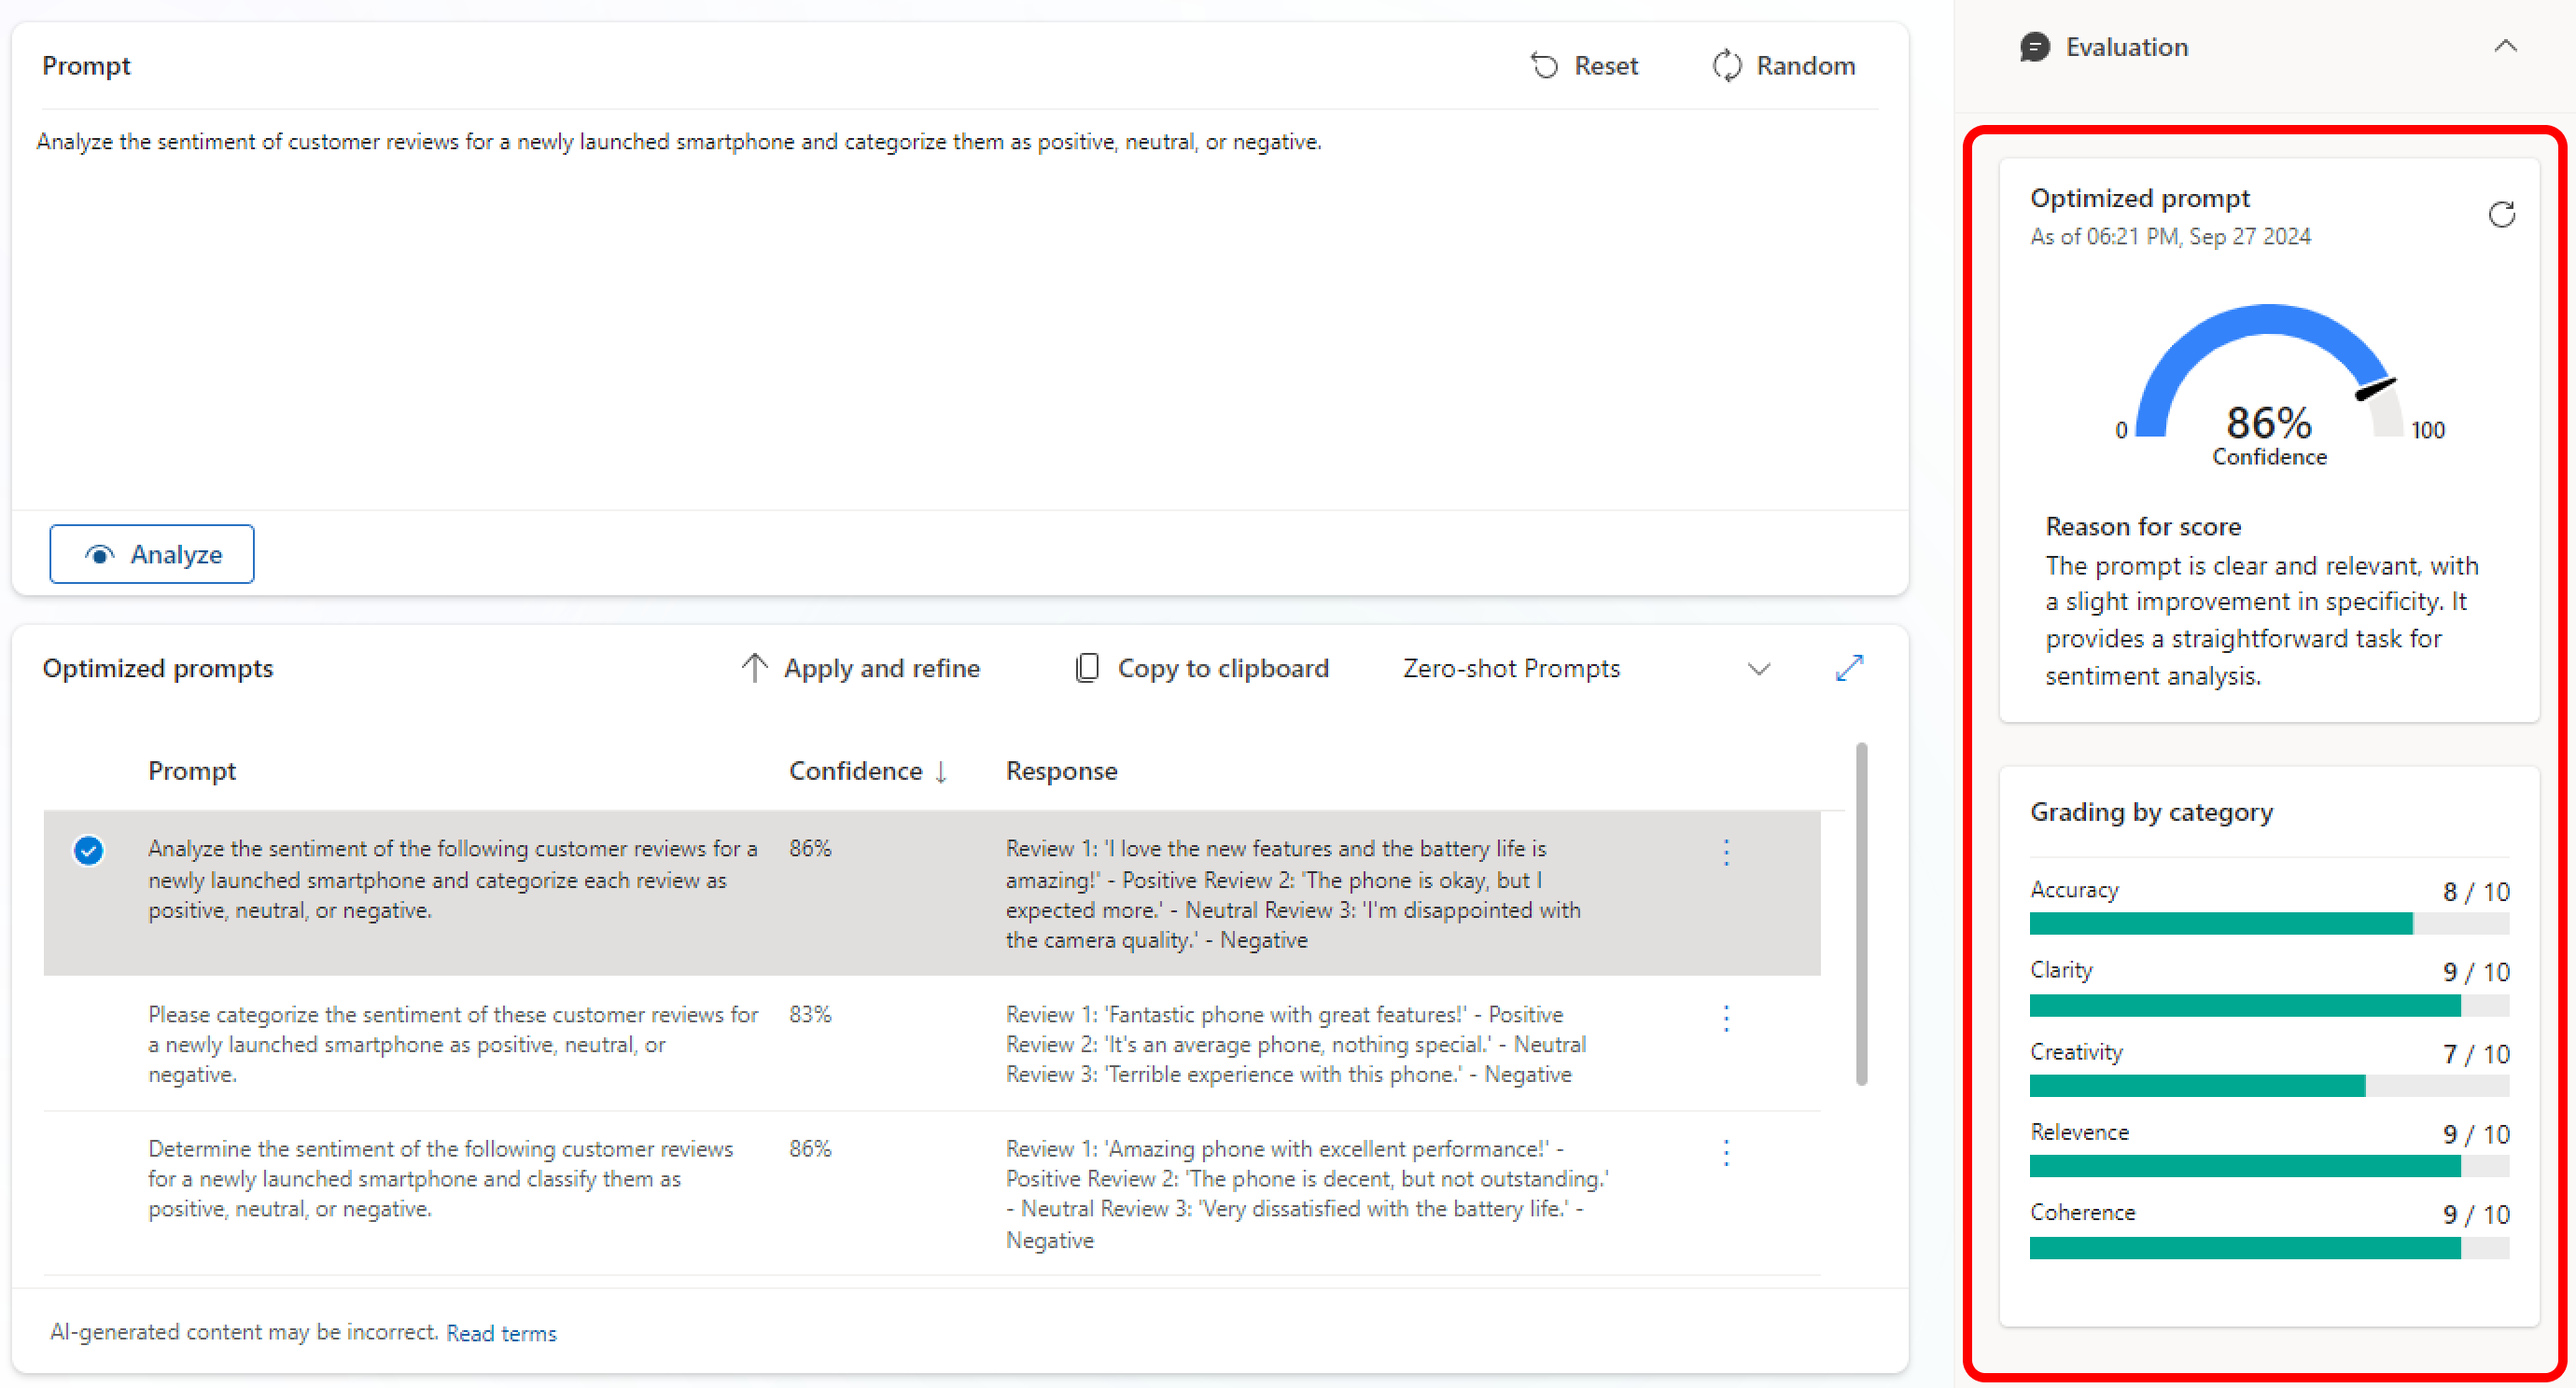Click the Copy to clipboard icon
2576x1388 pixels.
tap(1087, 668)
